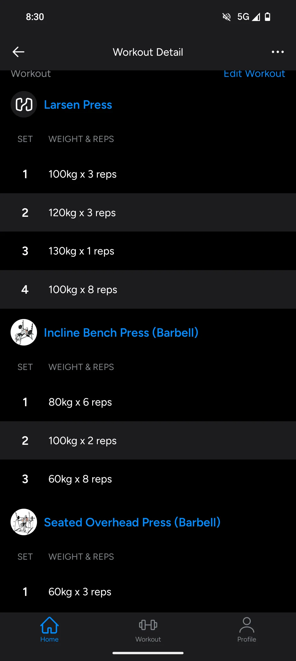Tap the Seated Overhead Press thumbnail image

[x=24, y=522]
